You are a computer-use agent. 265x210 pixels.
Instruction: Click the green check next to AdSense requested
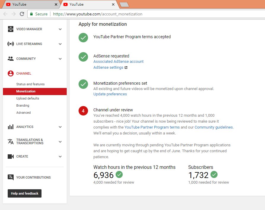83,57
